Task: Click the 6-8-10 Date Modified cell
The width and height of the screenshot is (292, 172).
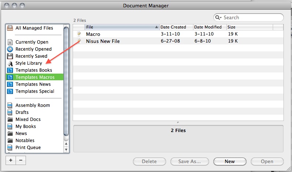Action: point(203,41)
